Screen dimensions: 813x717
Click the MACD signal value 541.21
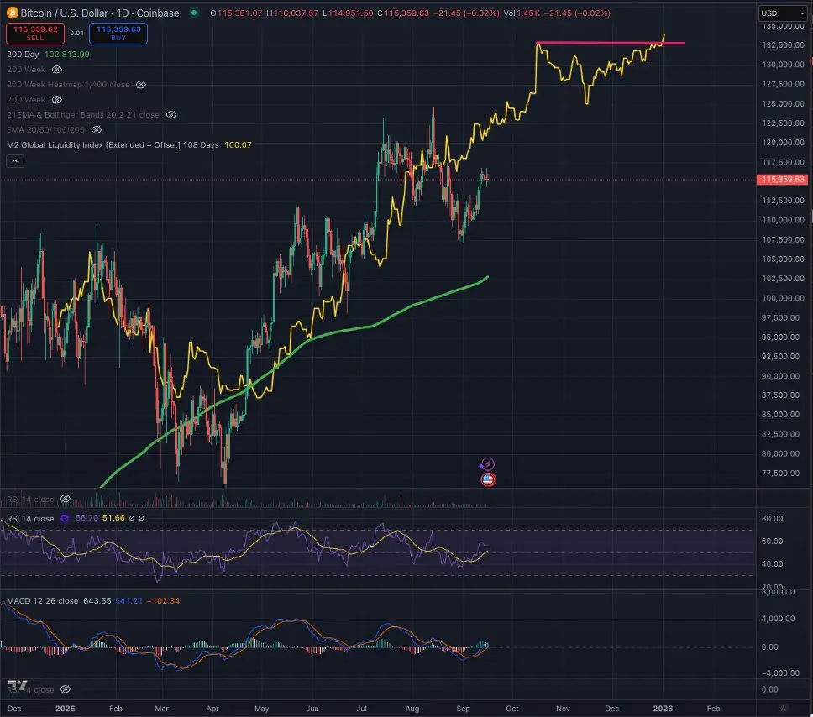[x=129, y=601]
